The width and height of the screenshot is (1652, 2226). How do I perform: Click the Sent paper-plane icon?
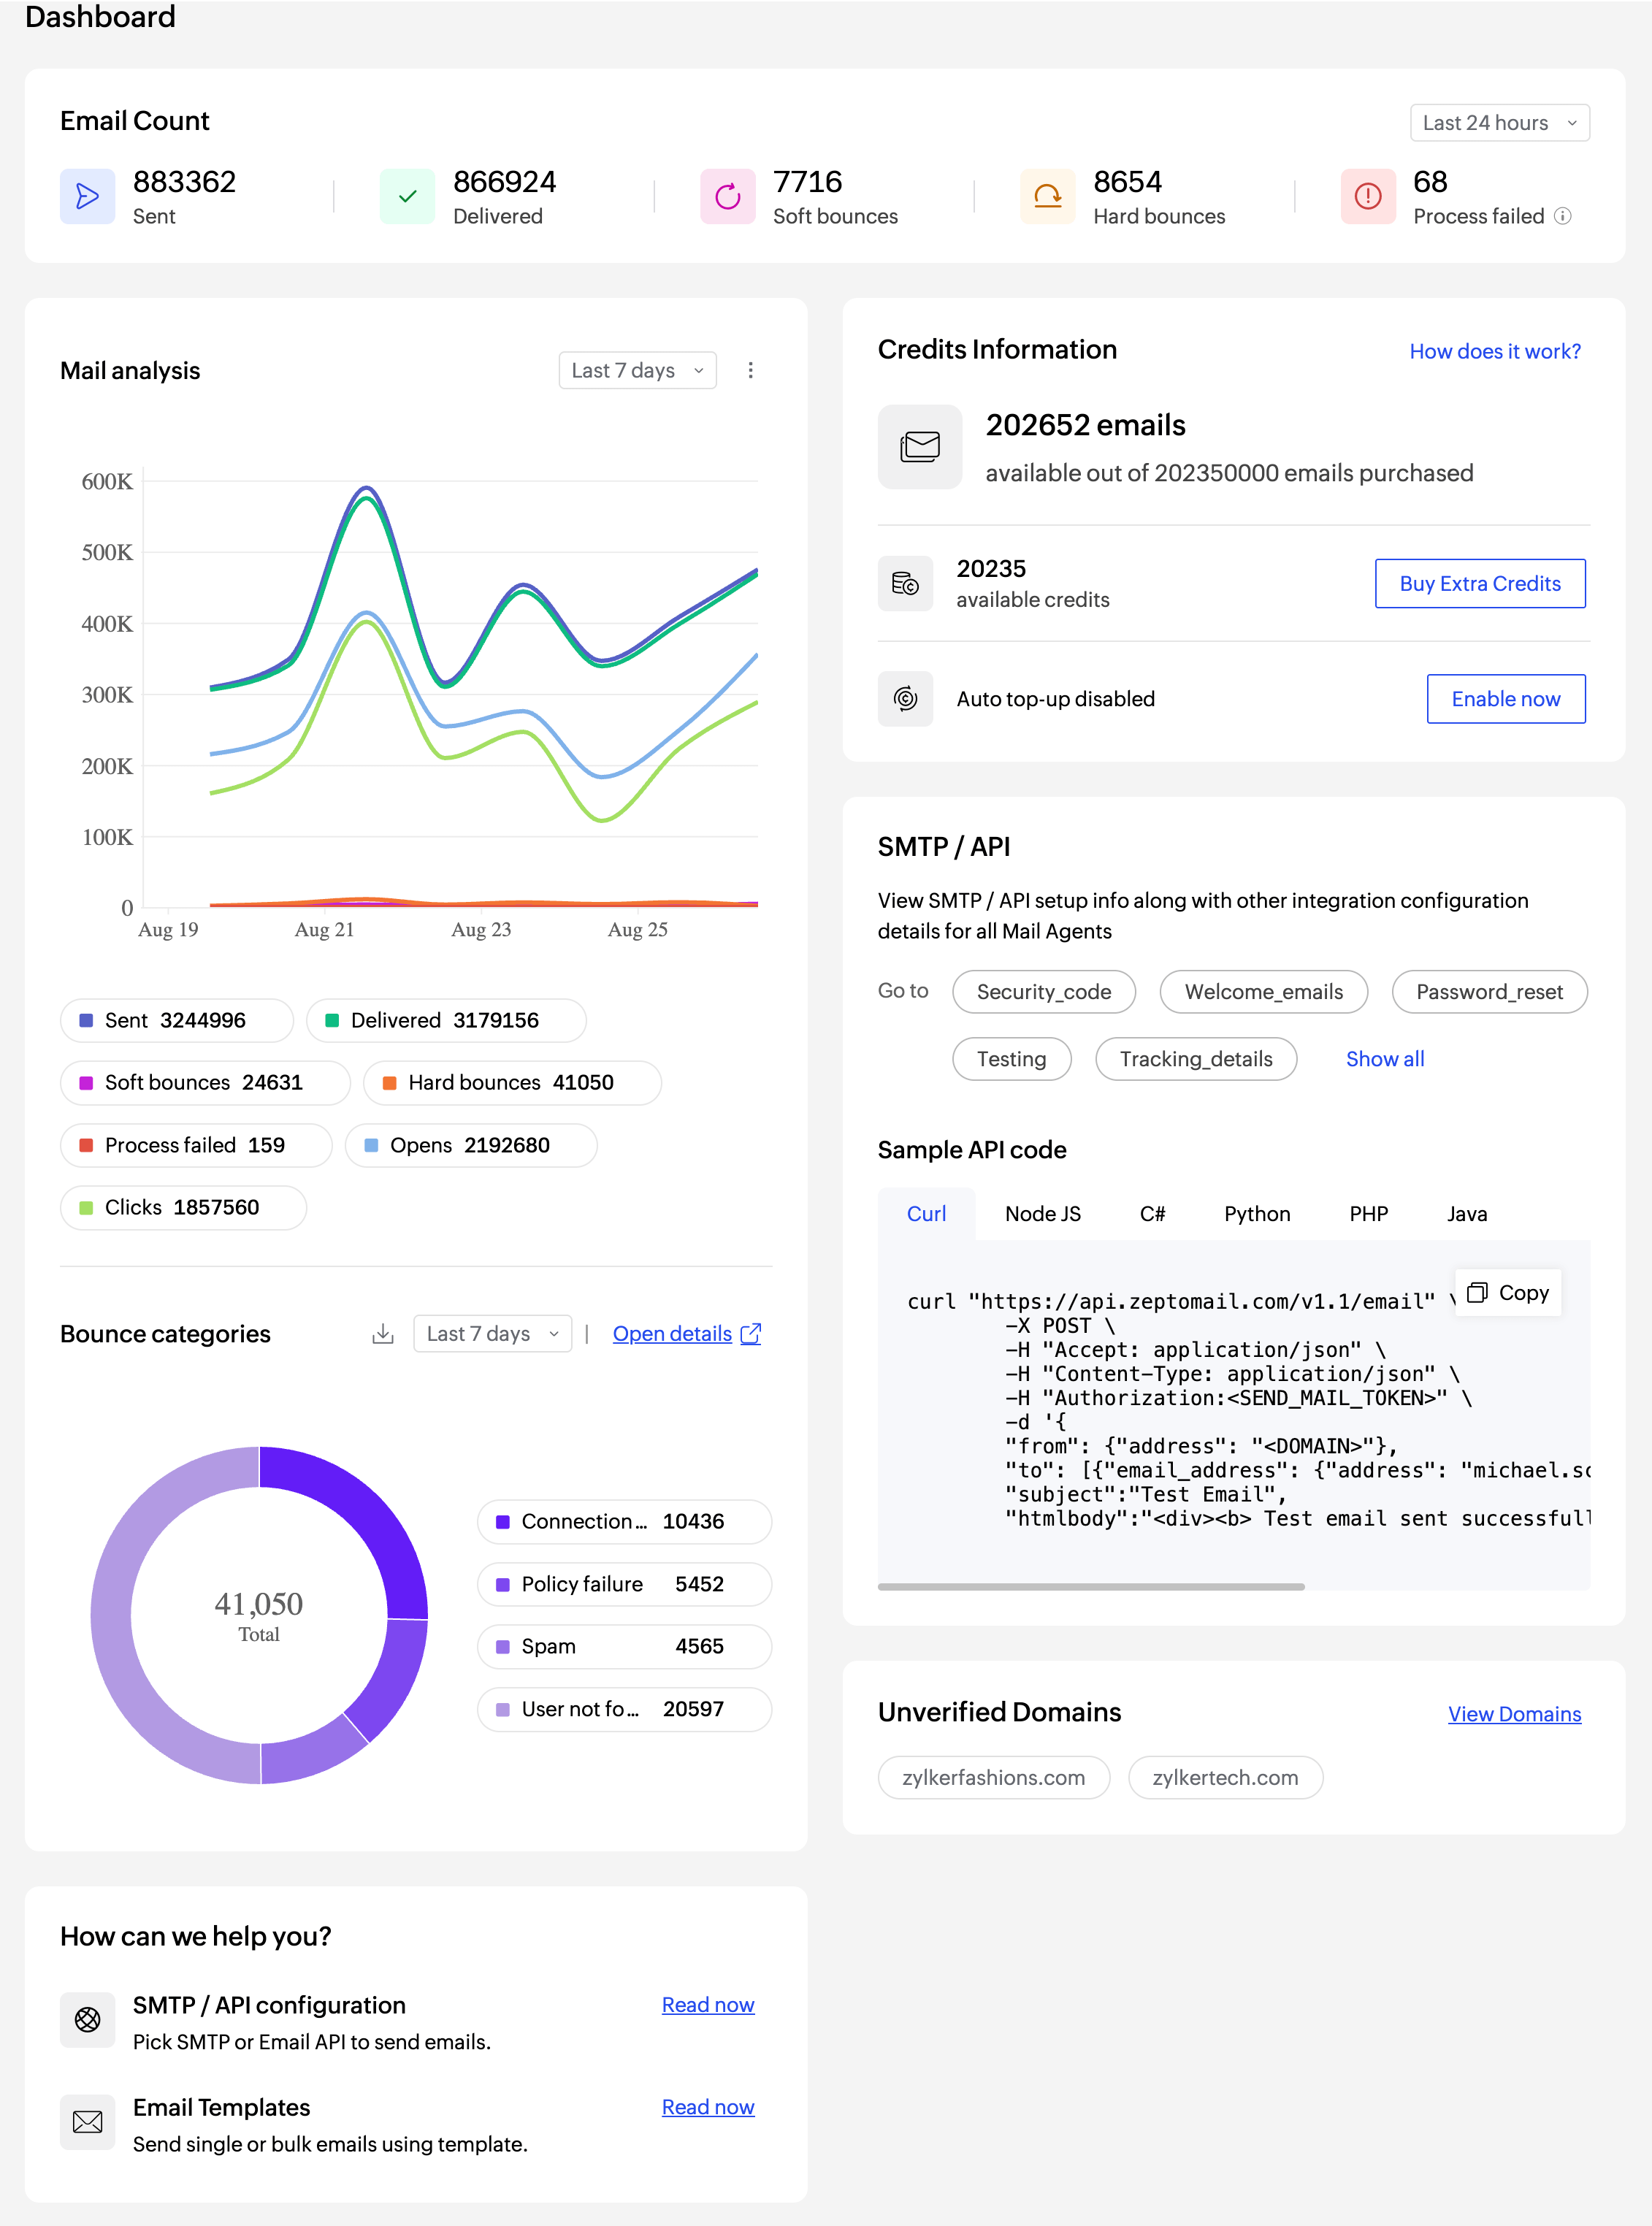(x=88, y=196)
